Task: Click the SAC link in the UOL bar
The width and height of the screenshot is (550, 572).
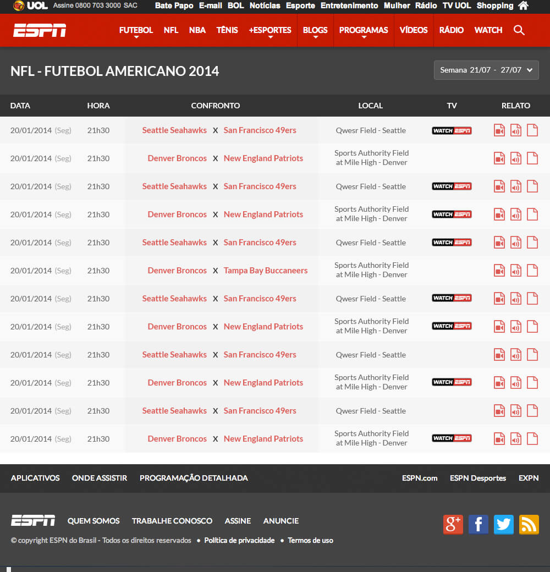Action: pos(130,5)
